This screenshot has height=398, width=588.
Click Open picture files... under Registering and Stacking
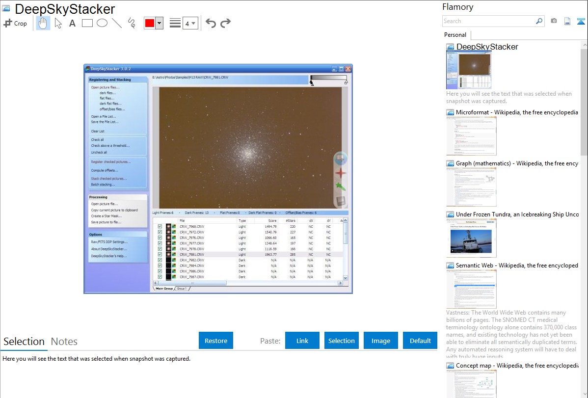tap(105, 87)
